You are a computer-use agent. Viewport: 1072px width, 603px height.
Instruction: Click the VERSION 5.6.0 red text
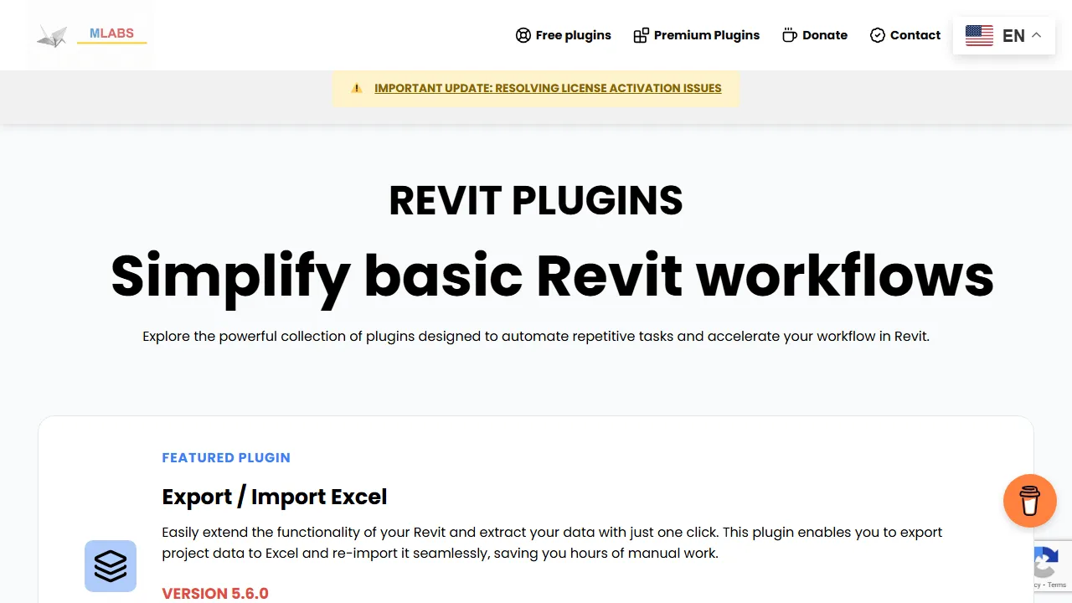pyautogui.click(x=215, y=593)
